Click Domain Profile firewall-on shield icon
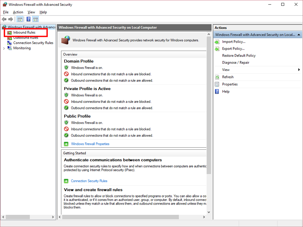This screenshot has width=303, height=227. 66,68
